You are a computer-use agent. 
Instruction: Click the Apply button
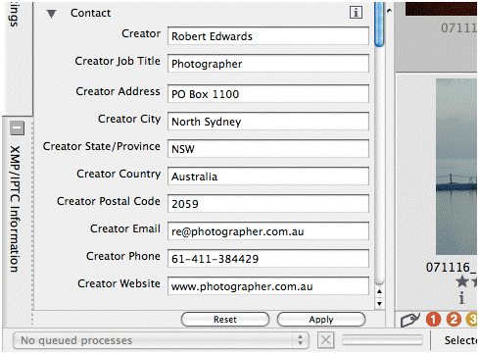[321, 320]
